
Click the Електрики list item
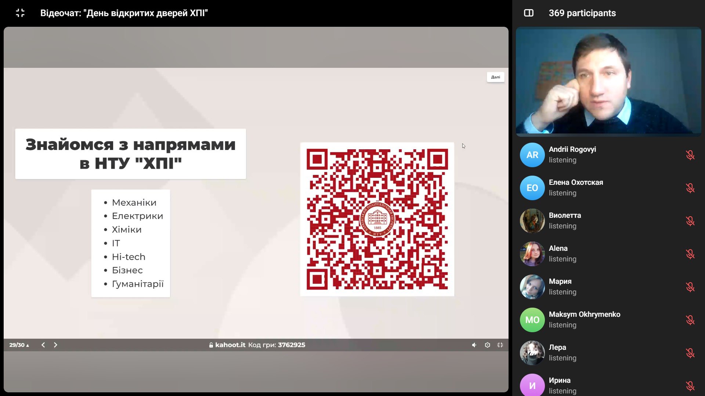pyautogui.click(x=137, y=216)
